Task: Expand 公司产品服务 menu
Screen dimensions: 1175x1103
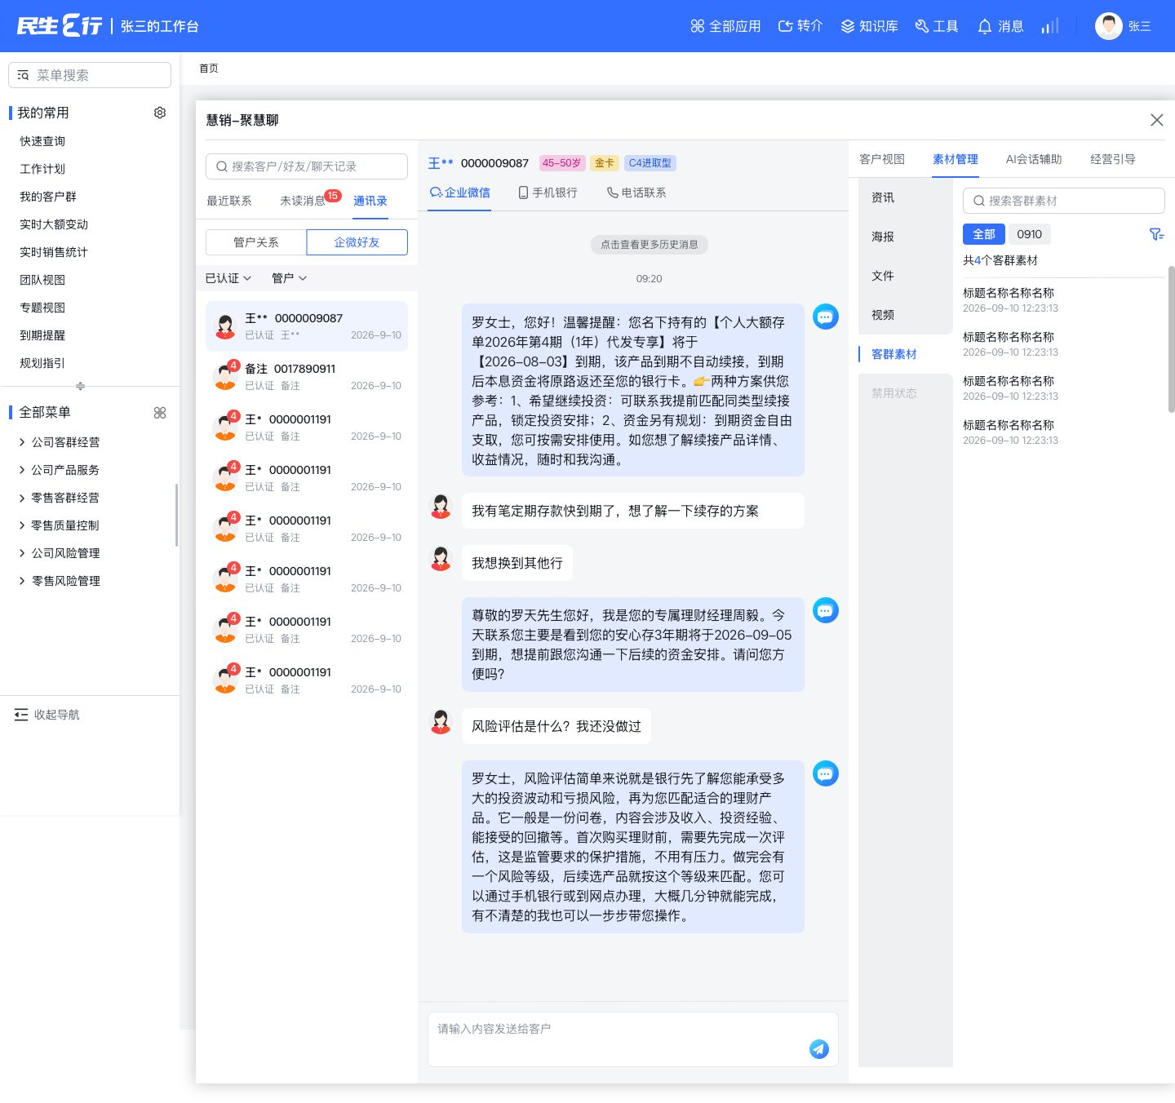Action: 59,470
